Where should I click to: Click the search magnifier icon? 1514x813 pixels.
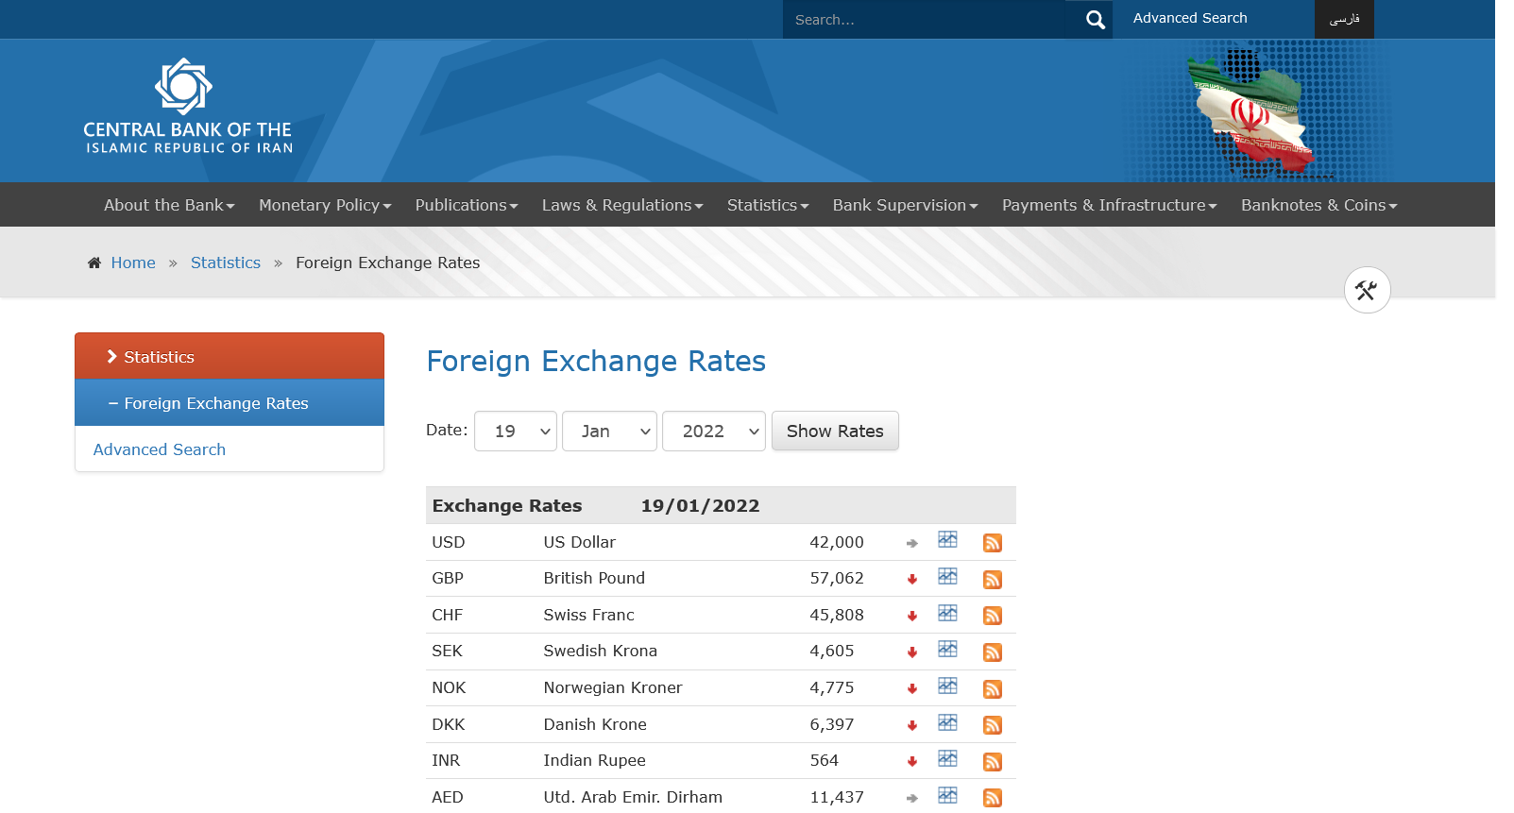(x=1095, y=20)
